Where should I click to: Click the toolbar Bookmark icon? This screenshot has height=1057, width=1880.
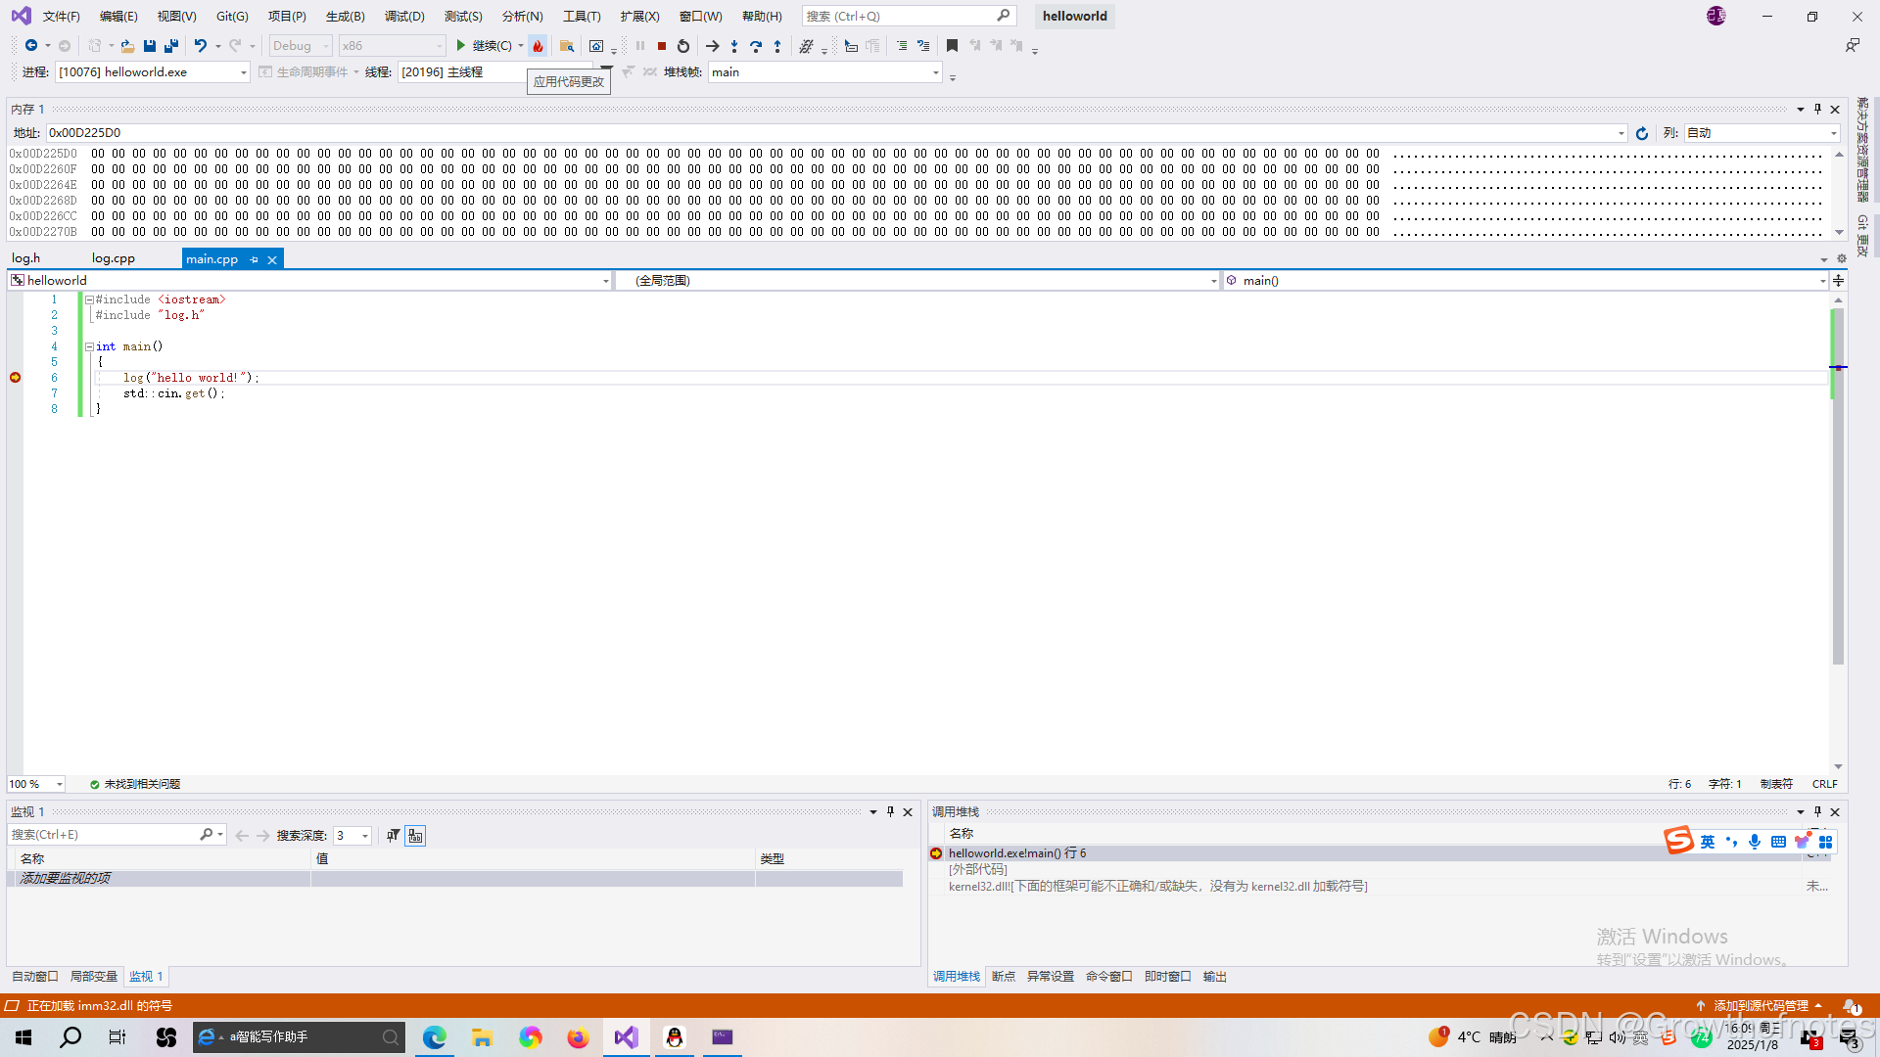[952, 46]
